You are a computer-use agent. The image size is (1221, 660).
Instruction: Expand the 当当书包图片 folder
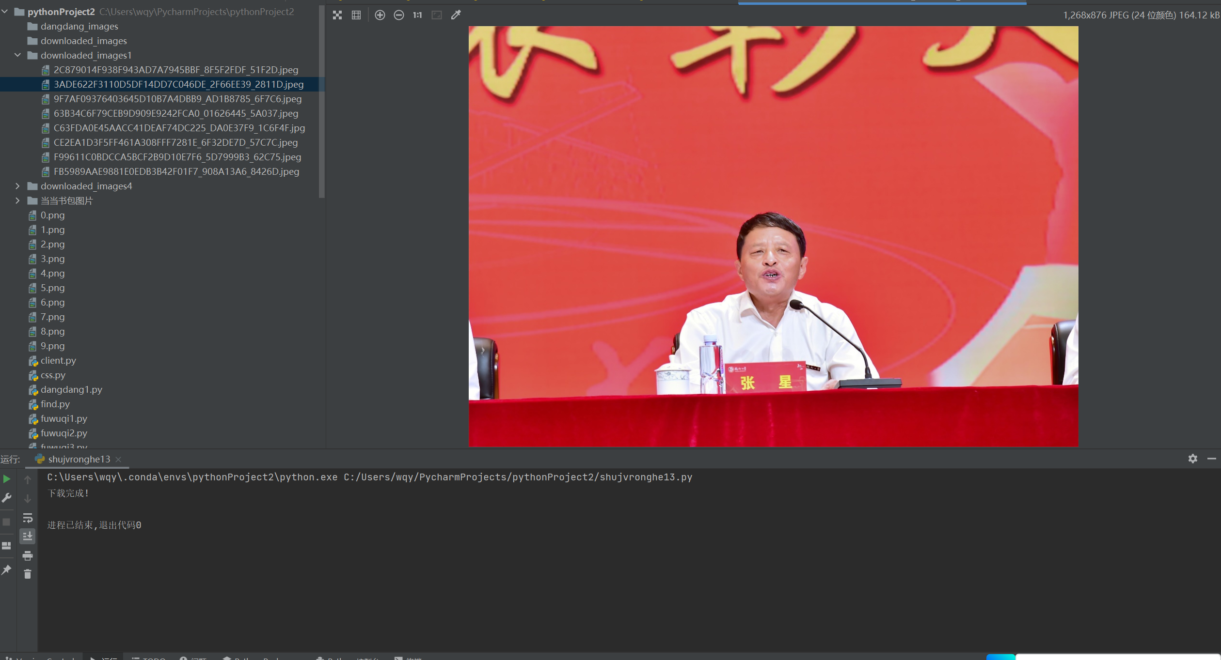pos(18,200)
